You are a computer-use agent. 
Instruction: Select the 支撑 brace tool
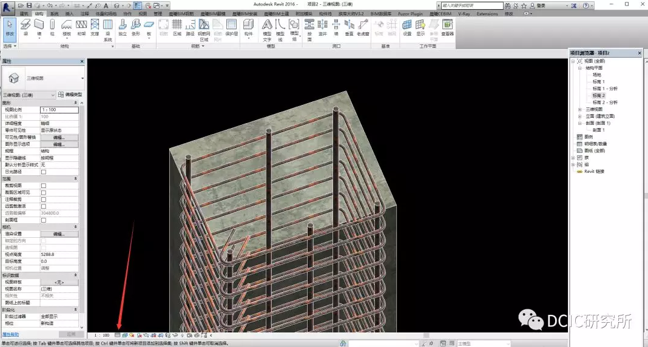tap(95, 28)
